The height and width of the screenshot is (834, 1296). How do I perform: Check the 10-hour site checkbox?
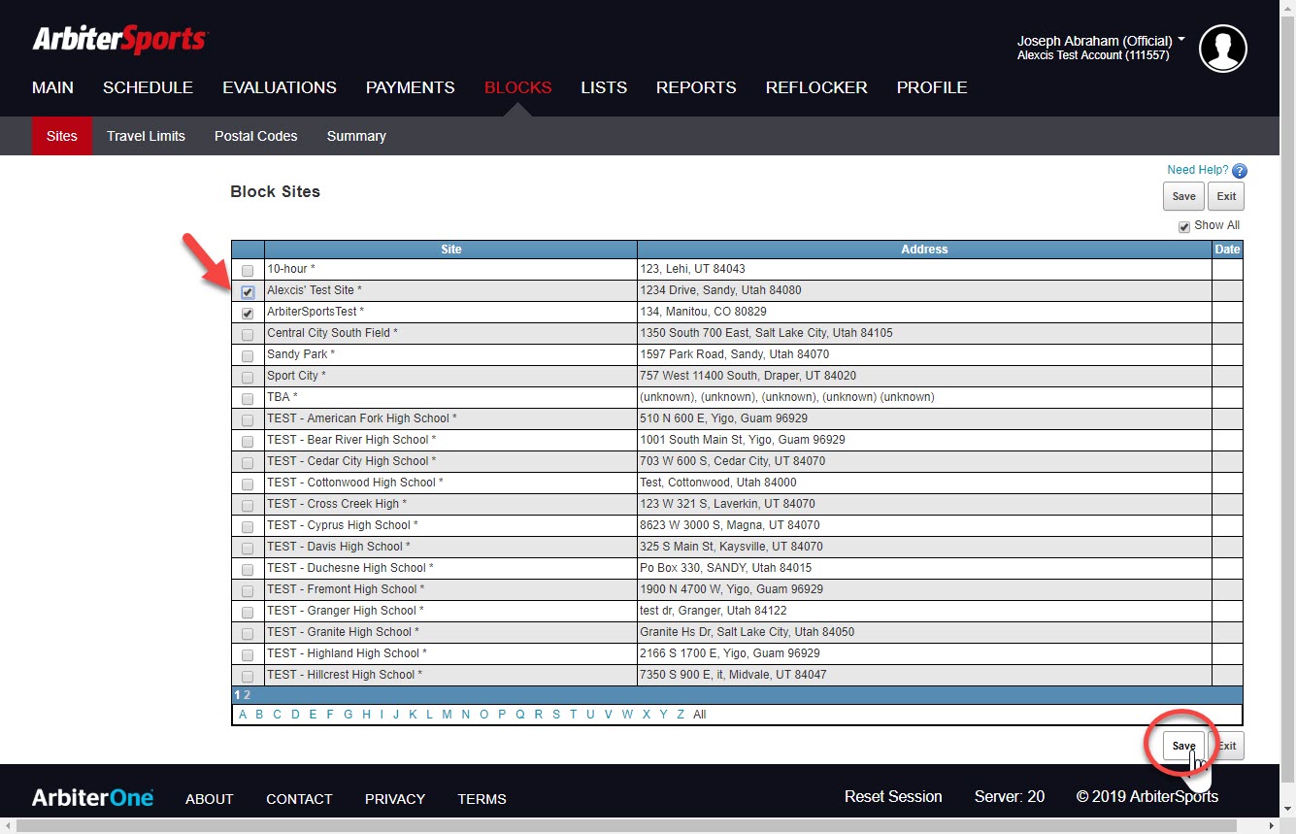[248, 271]
